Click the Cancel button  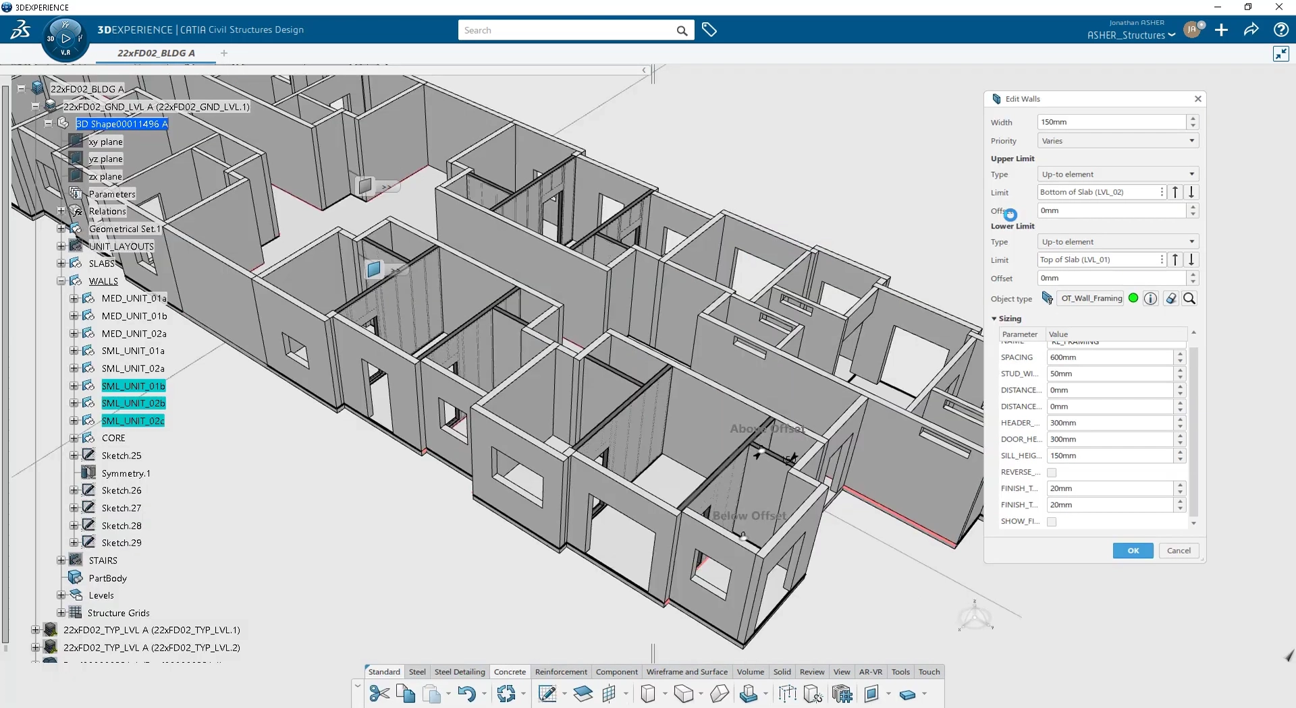pos(1179,551)
